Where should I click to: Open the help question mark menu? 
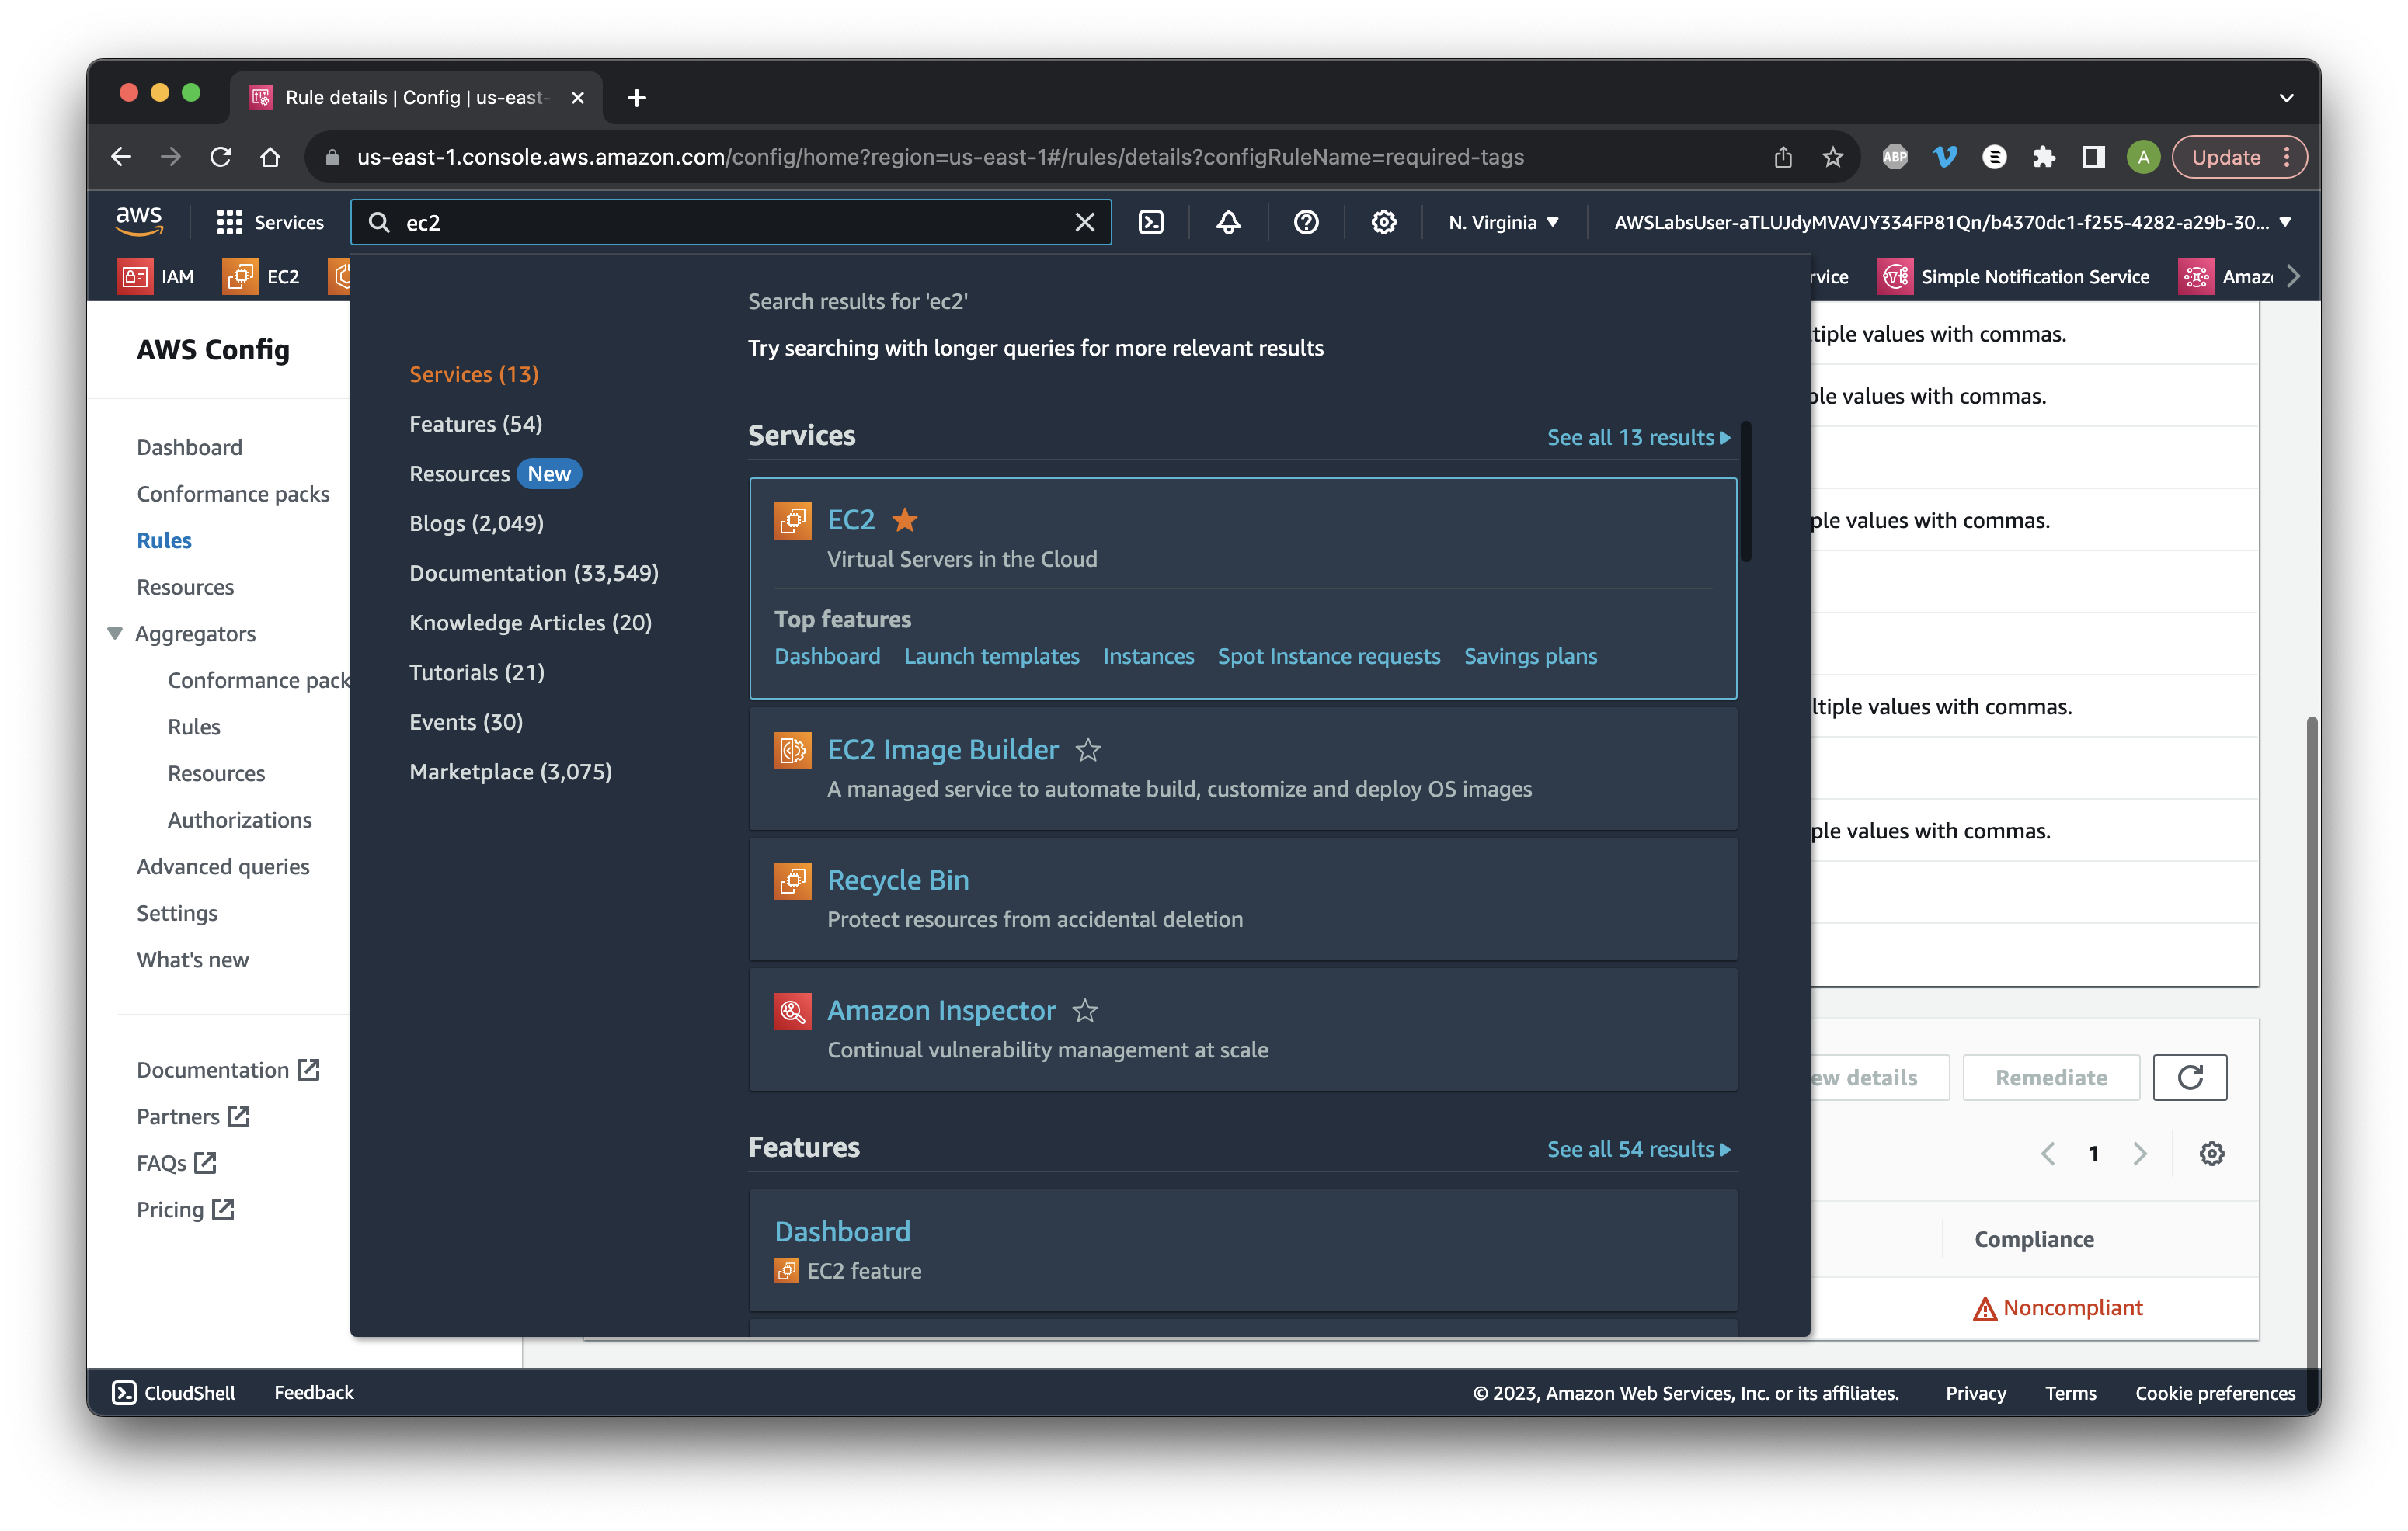[x=1306, y=222]
